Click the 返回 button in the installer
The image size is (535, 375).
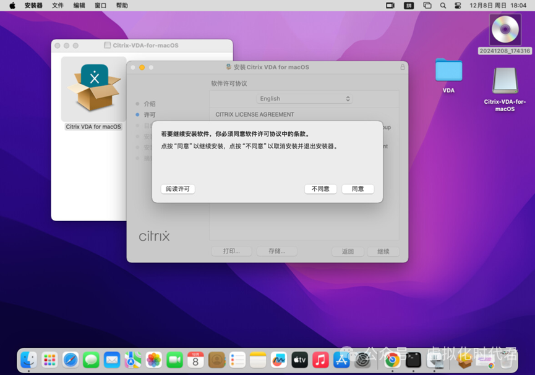pos(348,251)
